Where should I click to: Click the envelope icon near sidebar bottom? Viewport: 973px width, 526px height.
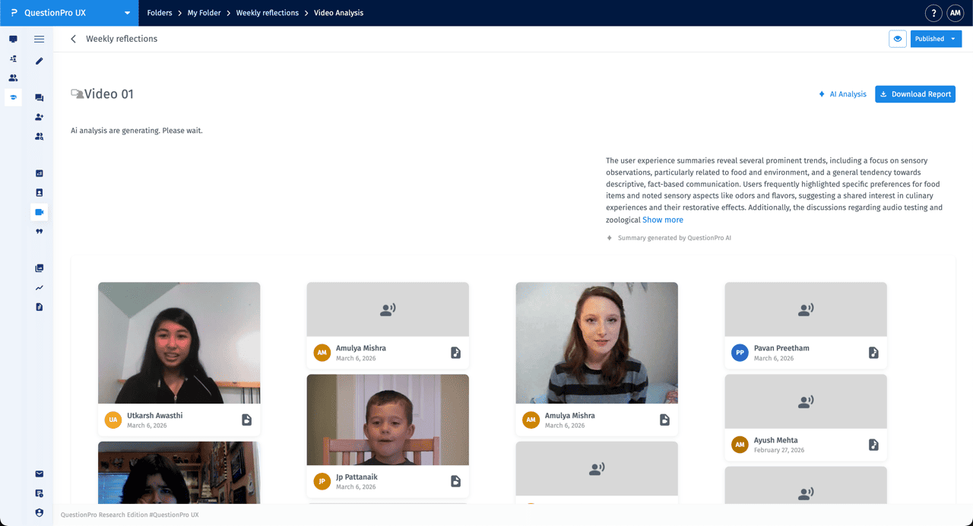[39, 473]
